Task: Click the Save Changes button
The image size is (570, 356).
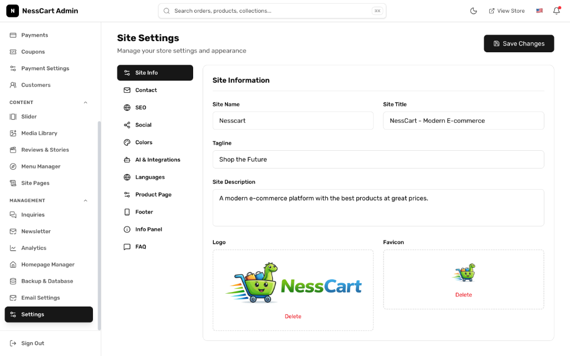Action: click(518, 43)
